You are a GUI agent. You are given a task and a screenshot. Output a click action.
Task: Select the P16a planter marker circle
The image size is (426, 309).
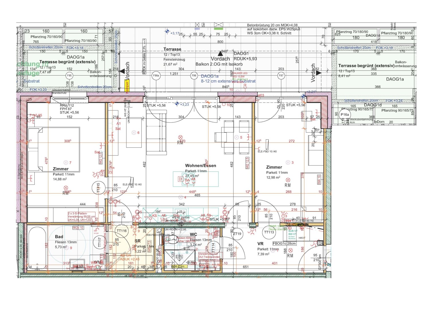[345, 114]
